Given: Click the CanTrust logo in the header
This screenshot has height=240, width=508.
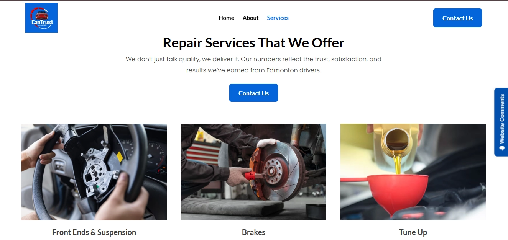Looking at the screenshot, I should click(41, 18).
